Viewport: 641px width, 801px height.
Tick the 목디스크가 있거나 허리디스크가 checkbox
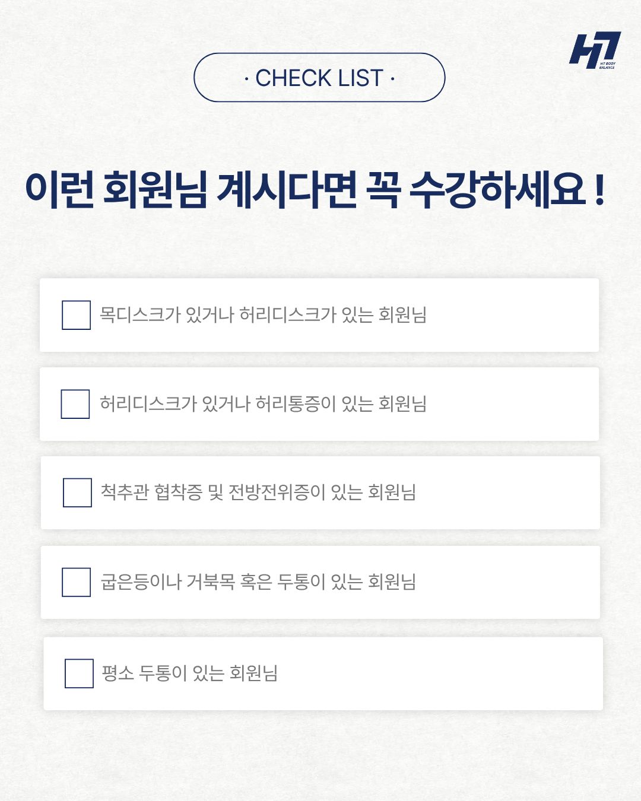[x=77, y=315]
